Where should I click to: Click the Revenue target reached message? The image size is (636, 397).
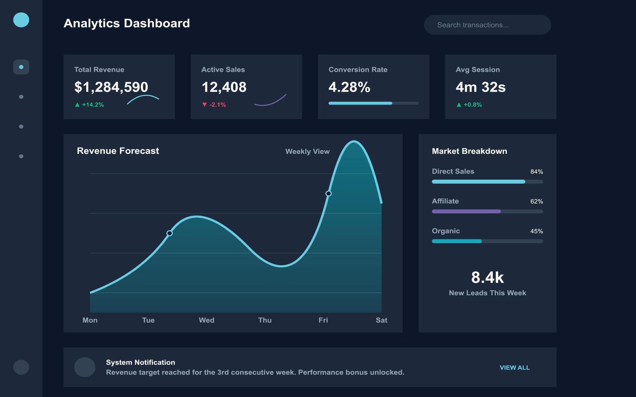click(x=255, y=372)
